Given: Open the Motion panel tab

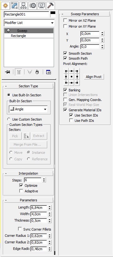Looking at the screenshot, I should [x=32, y=6].
